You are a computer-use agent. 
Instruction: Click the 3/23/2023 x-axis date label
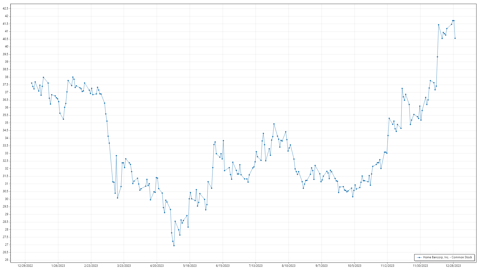(124, 266)
